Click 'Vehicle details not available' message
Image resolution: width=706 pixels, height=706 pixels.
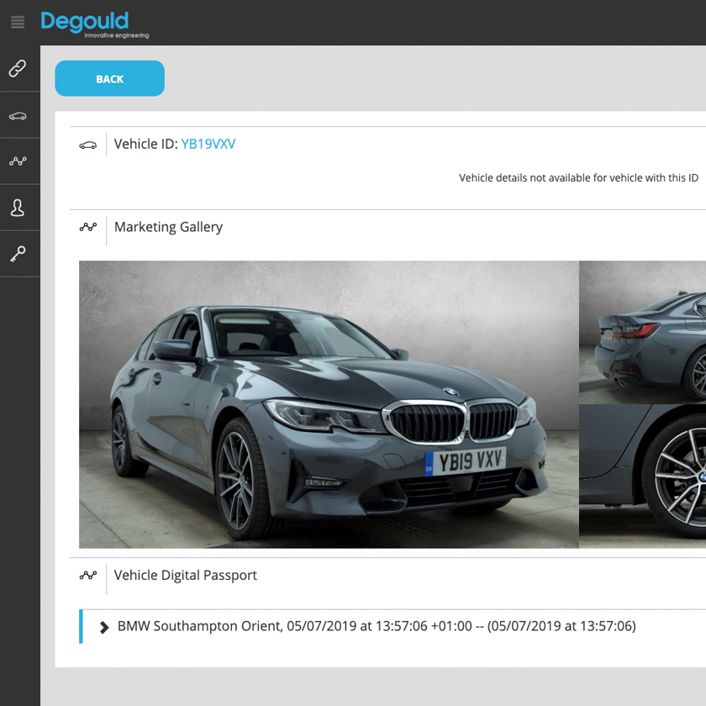(x=578, y=178)
